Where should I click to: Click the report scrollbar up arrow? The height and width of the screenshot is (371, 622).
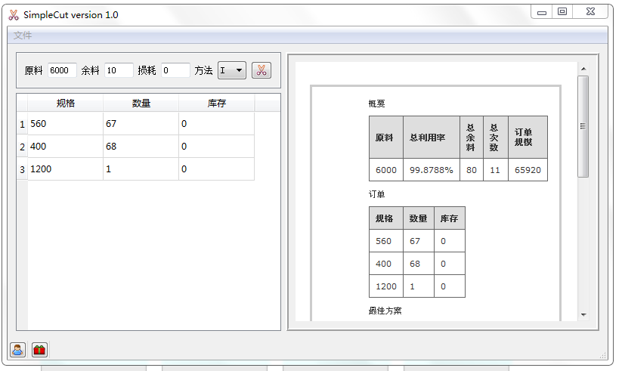[x=583, y=69]
